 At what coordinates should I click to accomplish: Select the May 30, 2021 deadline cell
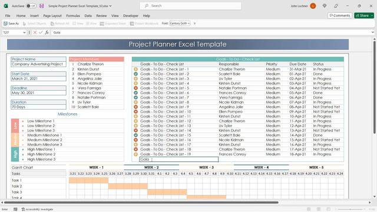(38, 93)
